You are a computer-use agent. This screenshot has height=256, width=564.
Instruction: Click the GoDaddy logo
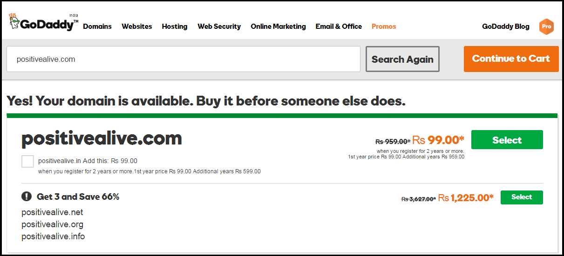[x=43, y=23]
